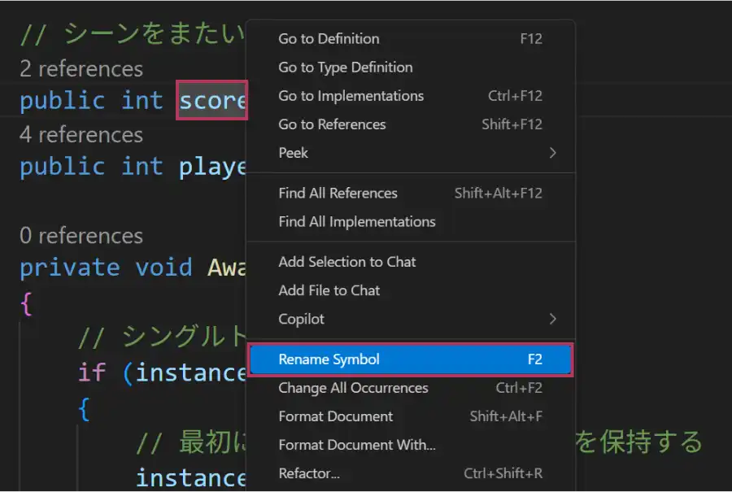Screen dimensions: 732x492
Task: Open the Copilot menu entry
Action: click(x=301, y=319)
